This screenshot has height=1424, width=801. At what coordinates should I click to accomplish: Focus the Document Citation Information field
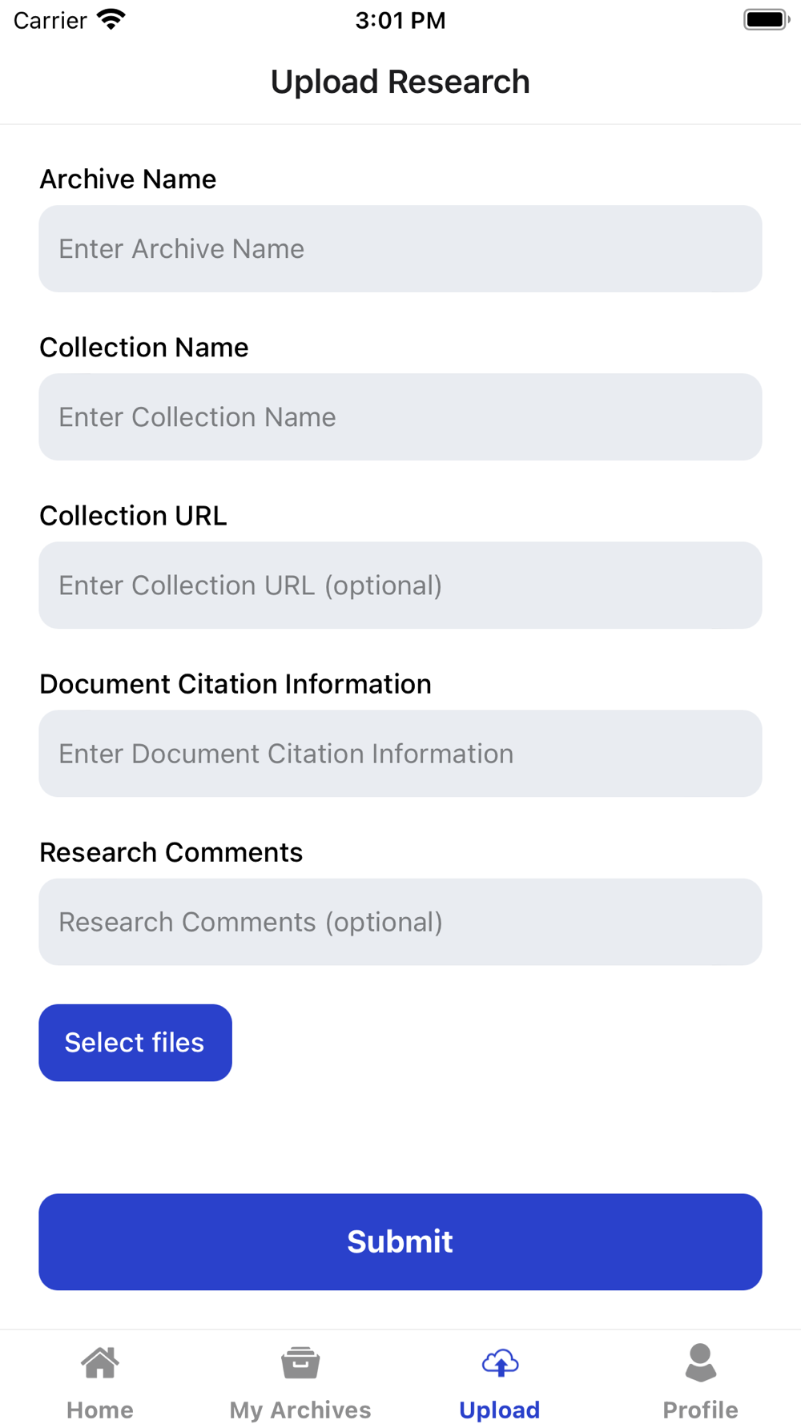coord(400,754)
